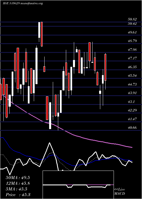The width and height of the screenshot is (142, 199).
Task: Click the 40.66 price axis label
Action: 132,128
